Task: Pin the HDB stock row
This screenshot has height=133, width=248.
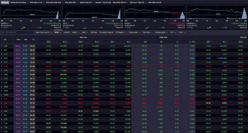Action: [x=1, y=75]
